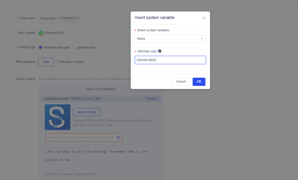Confirm the dialog with the OK button
The image size is (298, 180).
coord(199,82)
